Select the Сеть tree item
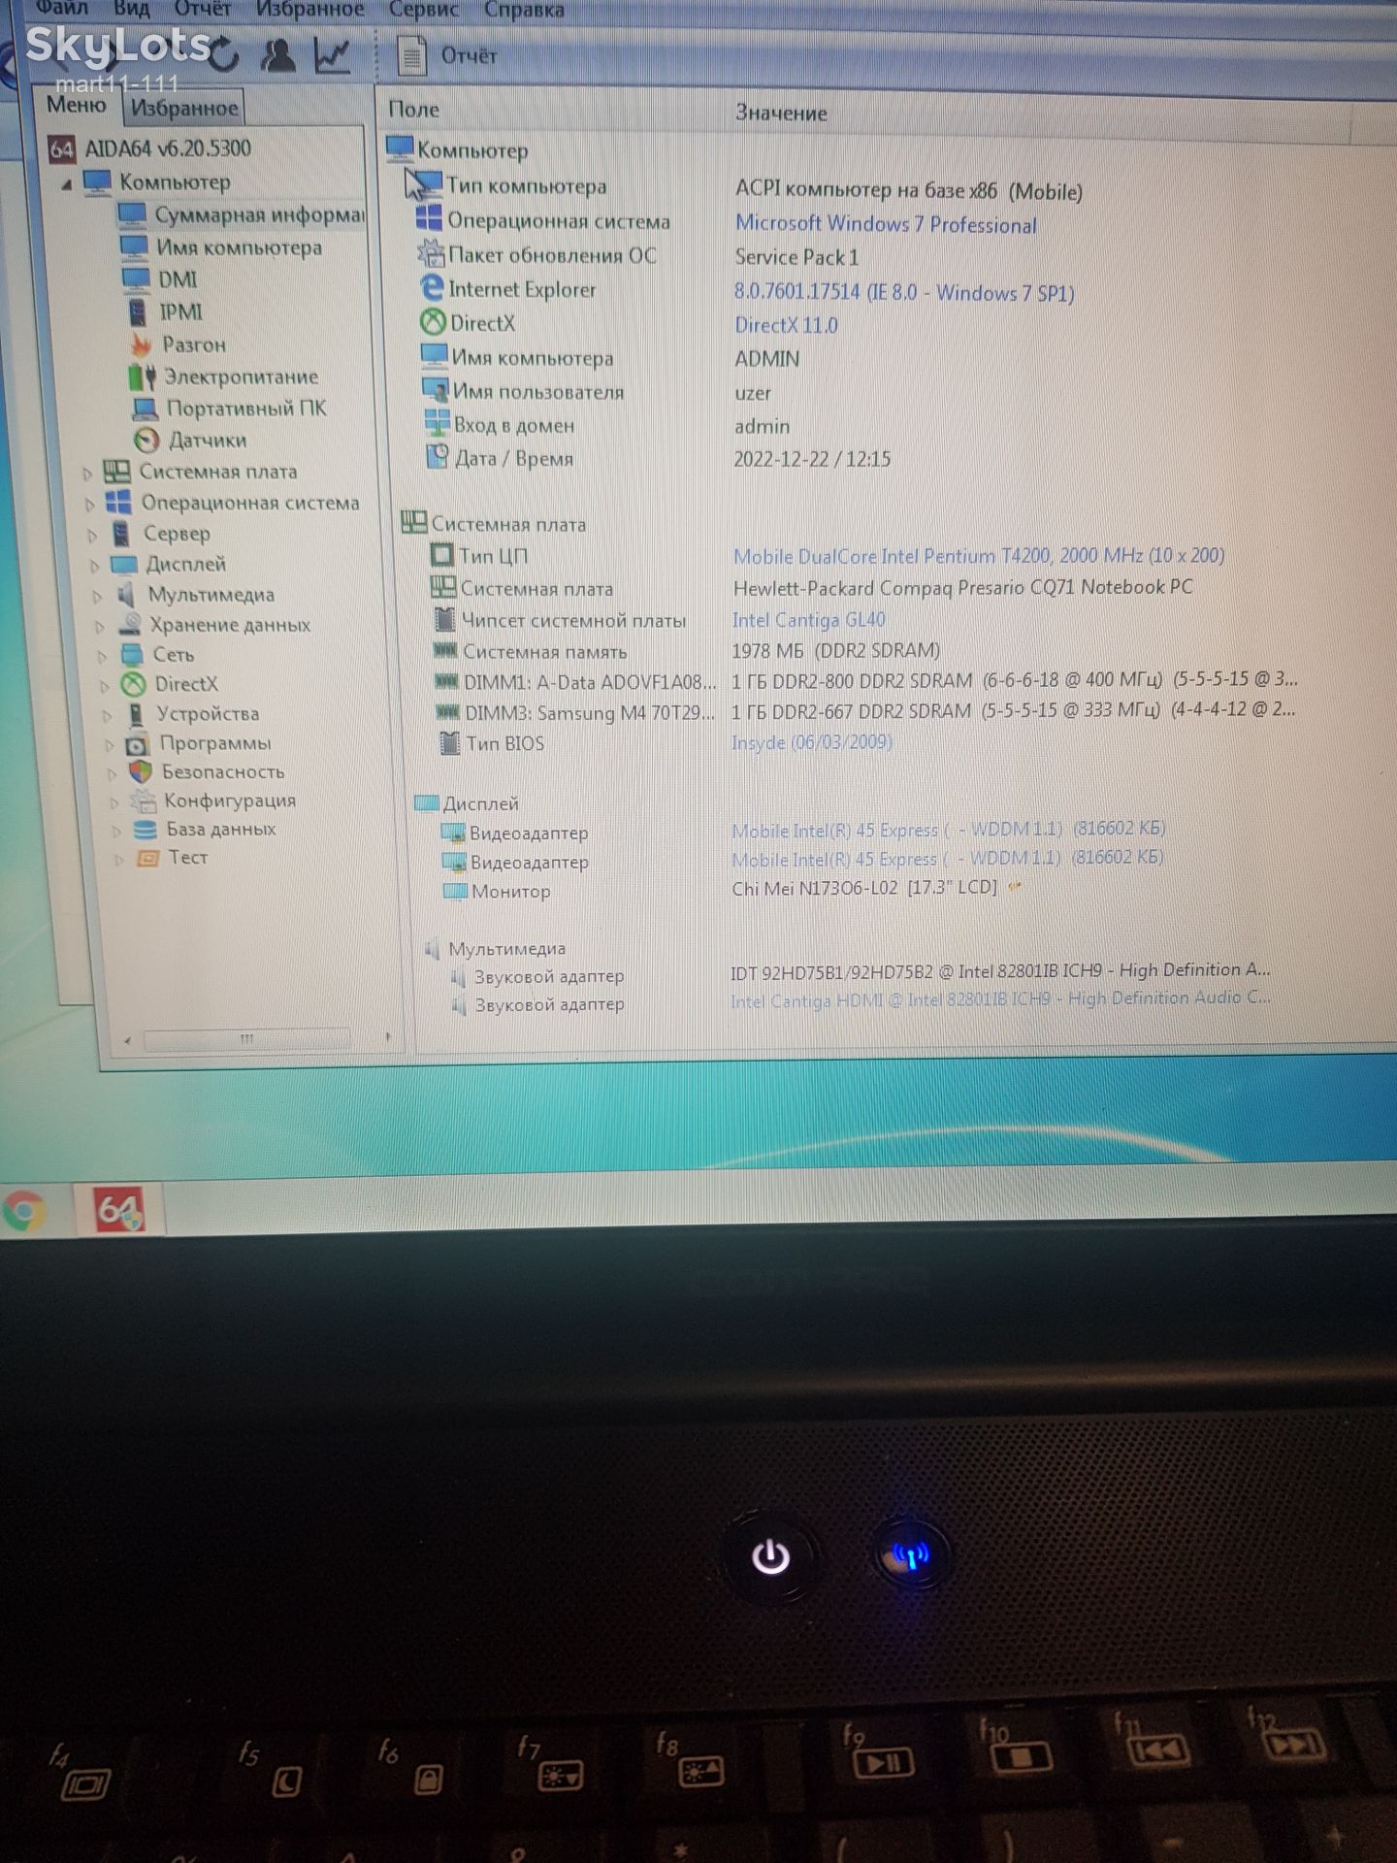Image resolution: width=1397 pixels, height=1863 pixels. pyautogui.click(x=173, y=655)
